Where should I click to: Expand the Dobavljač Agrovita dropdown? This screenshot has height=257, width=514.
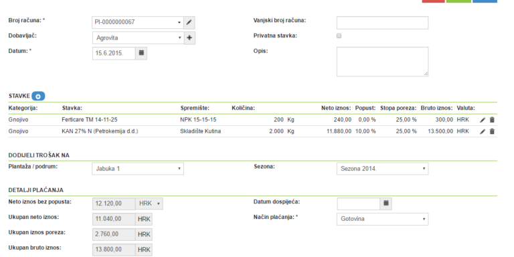click(138, 38)
